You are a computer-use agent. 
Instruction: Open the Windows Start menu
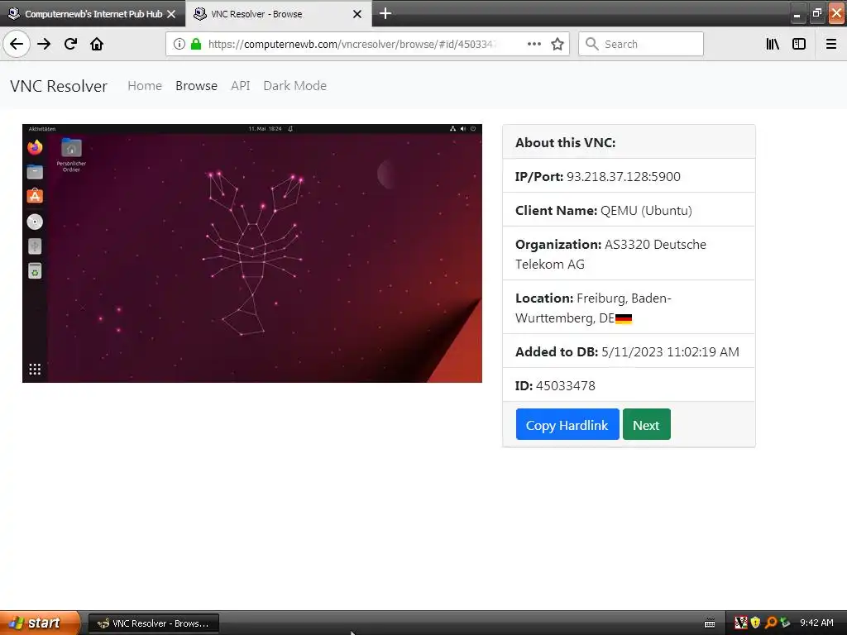(40, 623)
